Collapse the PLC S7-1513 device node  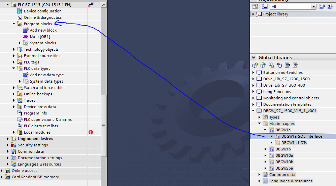pyautogui.click(x=8, y=4)
